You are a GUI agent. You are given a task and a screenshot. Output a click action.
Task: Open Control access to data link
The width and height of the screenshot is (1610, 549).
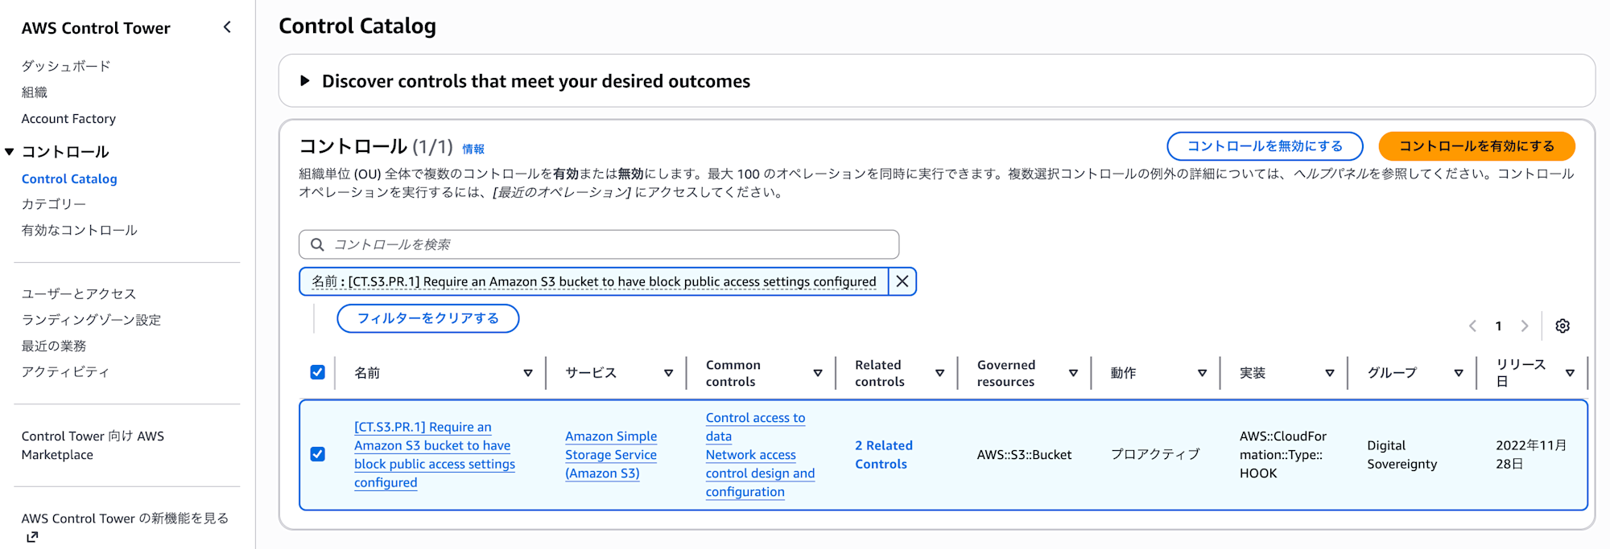pos(755,427)
